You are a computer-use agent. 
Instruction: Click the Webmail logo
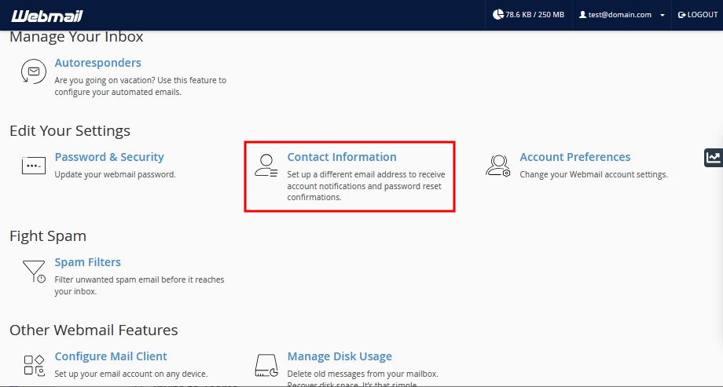46,15
